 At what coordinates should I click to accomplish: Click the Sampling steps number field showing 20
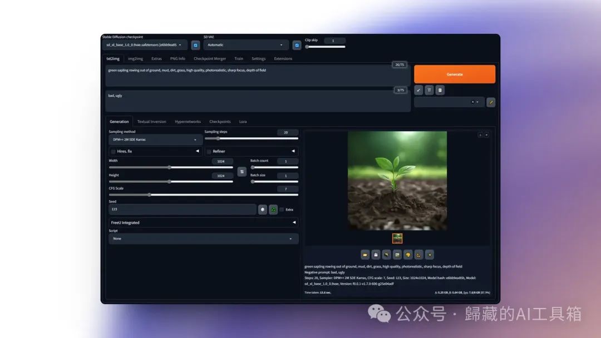[288, 132]
